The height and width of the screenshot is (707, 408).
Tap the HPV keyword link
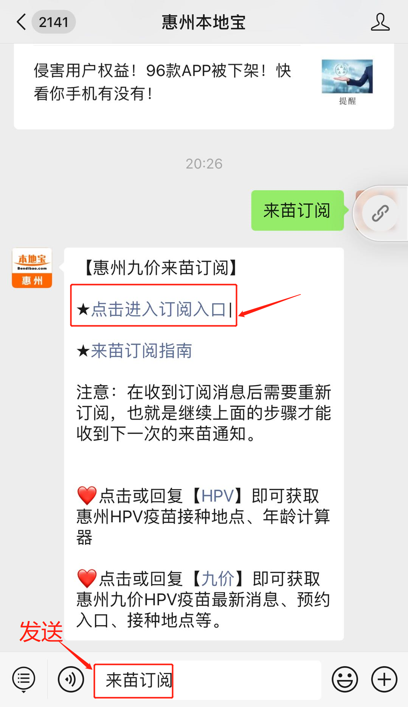[217, 496]
